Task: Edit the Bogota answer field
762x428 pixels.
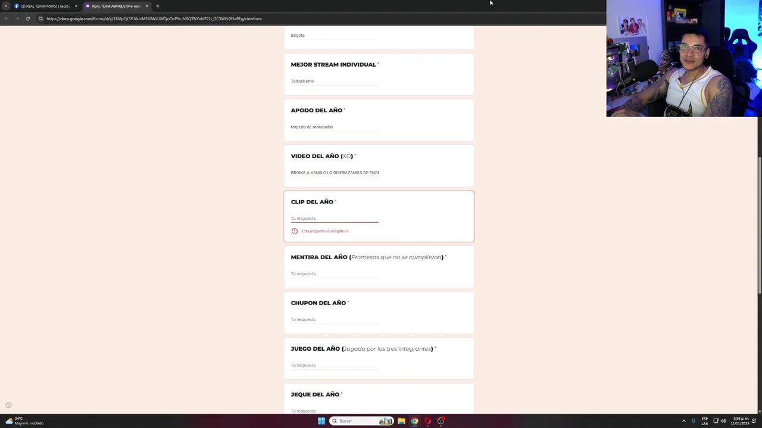Action: [x=335, y=36]
